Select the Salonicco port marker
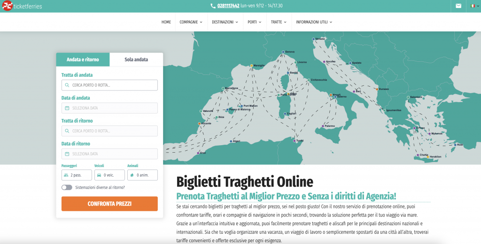This screenshot has width=481, height=244. [408, 97]
